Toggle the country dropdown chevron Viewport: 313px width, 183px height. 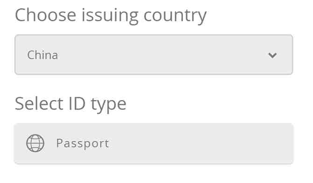click(x=272, y=55)
